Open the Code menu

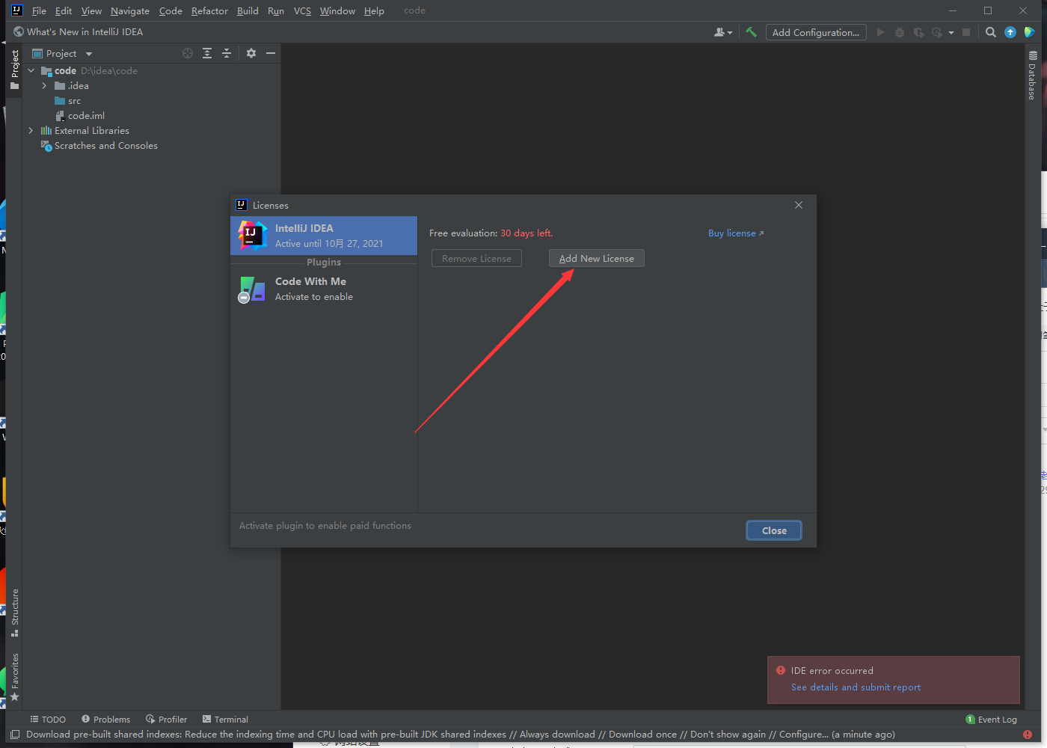coord(171,11)
